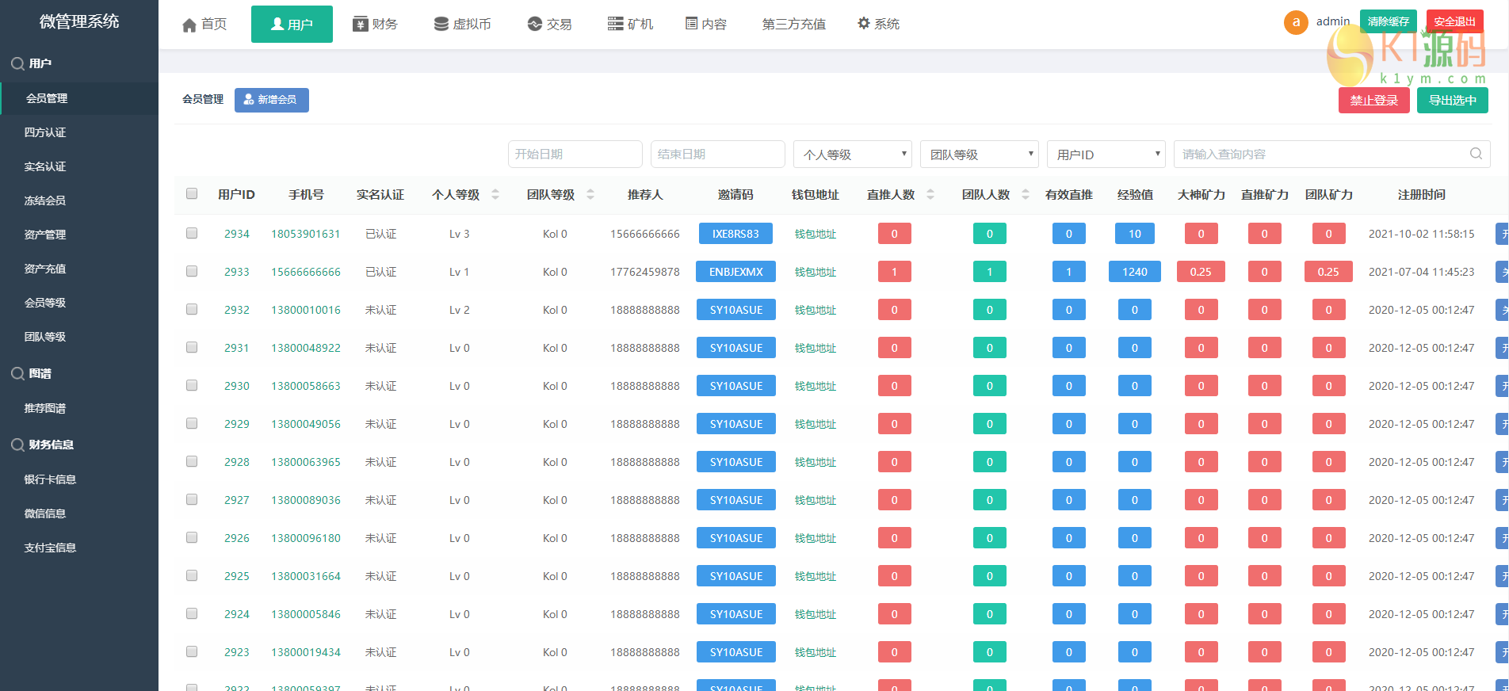
Task: Sort by 个人等级 column arrows
Action: [495, 194]
